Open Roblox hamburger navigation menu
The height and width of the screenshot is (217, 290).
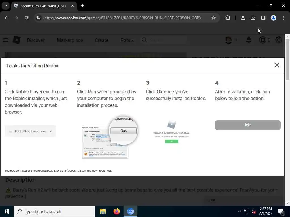(x=6, y=40)
